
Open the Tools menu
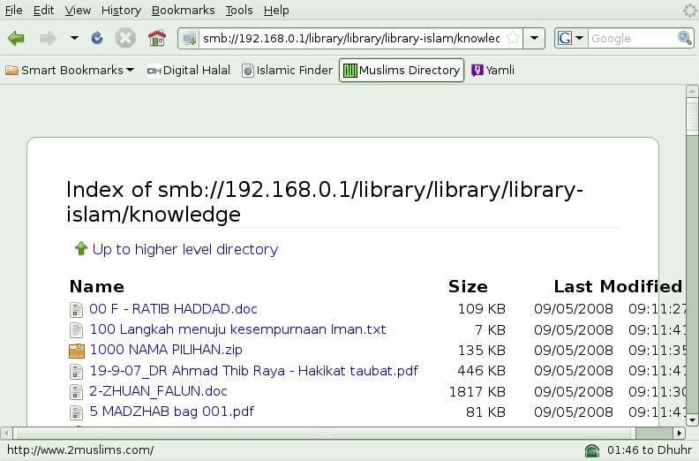click(239, 10)
